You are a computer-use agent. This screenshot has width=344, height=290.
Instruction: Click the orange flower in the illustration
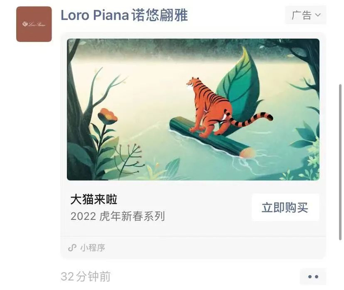point(107,117)
